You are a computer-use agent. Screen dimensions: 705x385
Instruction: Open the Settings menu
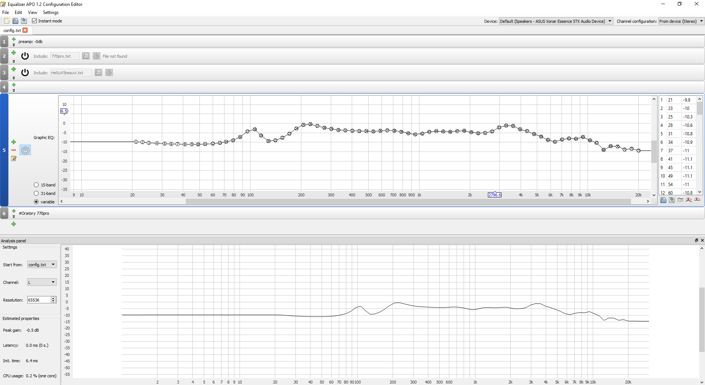(x=50, y=13)
